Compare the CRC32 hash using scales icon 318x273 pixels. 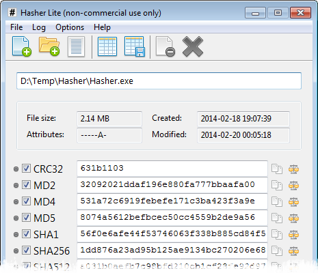click(x=293, y=169)
